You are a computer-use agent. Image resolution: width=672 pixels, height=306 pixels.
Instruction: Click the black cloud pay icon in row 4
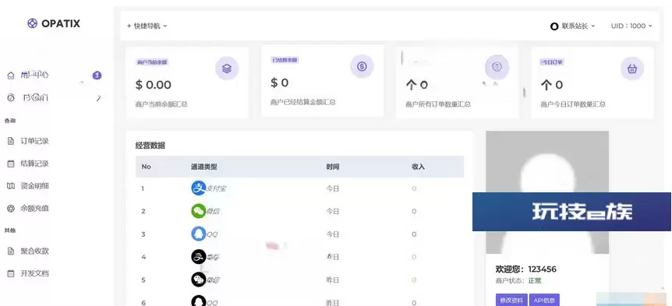[199, 257]
